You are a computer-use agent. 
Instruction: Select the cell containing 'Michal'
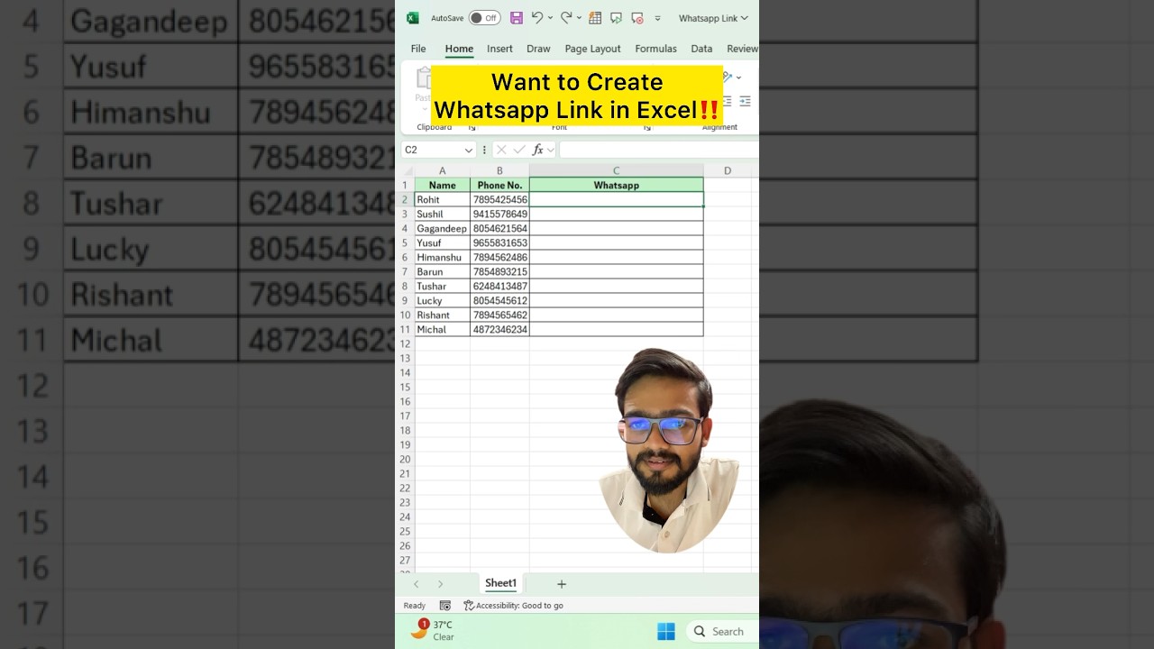tap(442, 329)
